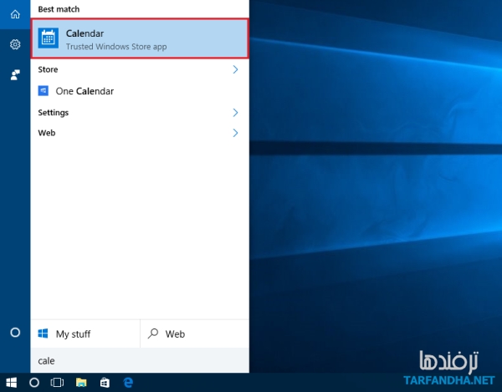Click the 'Best match' heading text
The image size is (502, 392).
point(59,9)
